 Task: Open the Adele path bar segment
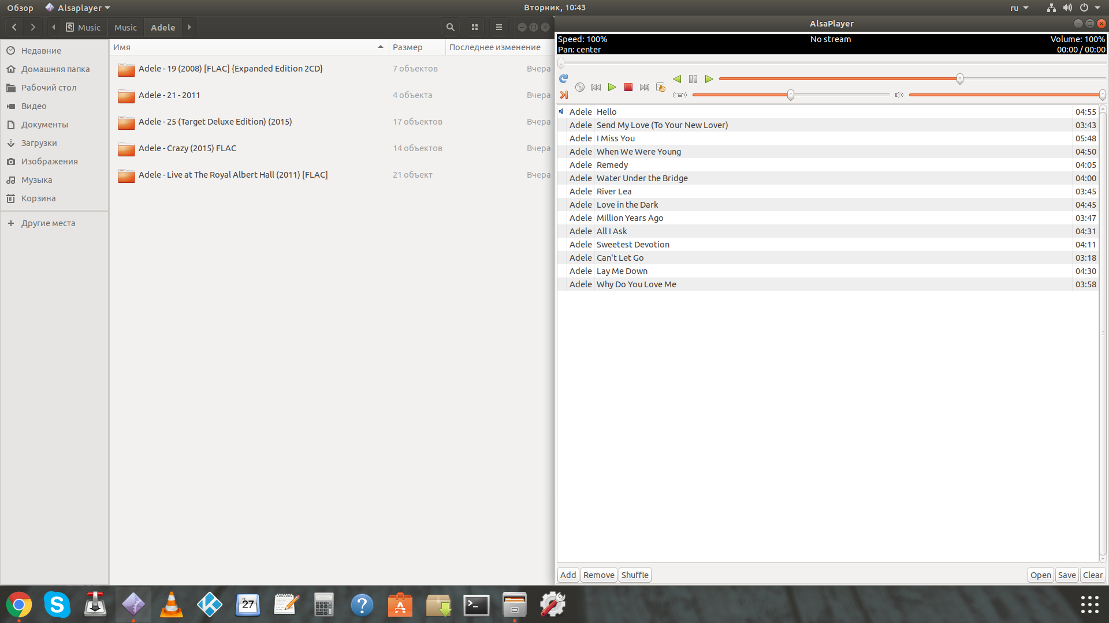163,27
